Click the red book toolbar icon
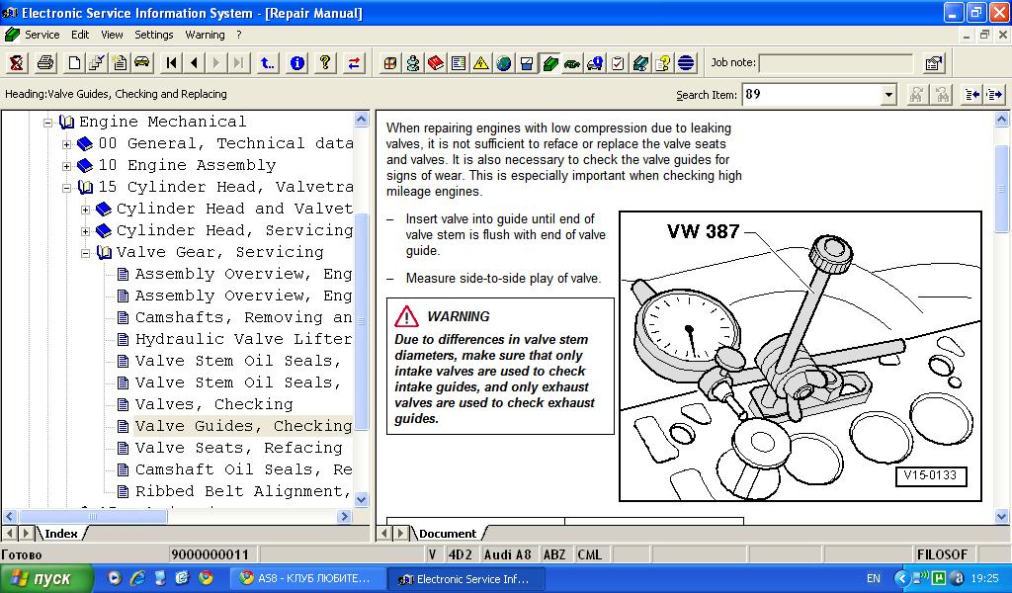The width and height of the screenshot is (1012, 593). 436,63
